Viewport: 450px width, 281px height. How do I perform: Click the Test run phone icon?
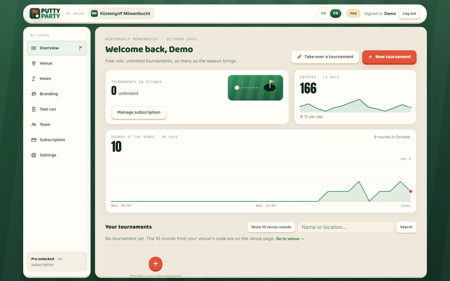coord(34,109)
